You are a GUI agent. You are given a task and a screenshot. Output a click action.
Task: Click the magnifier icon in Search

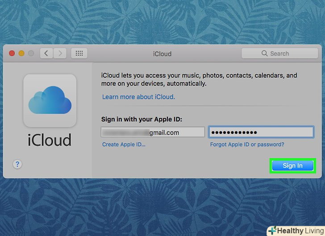tap(264, 53)
